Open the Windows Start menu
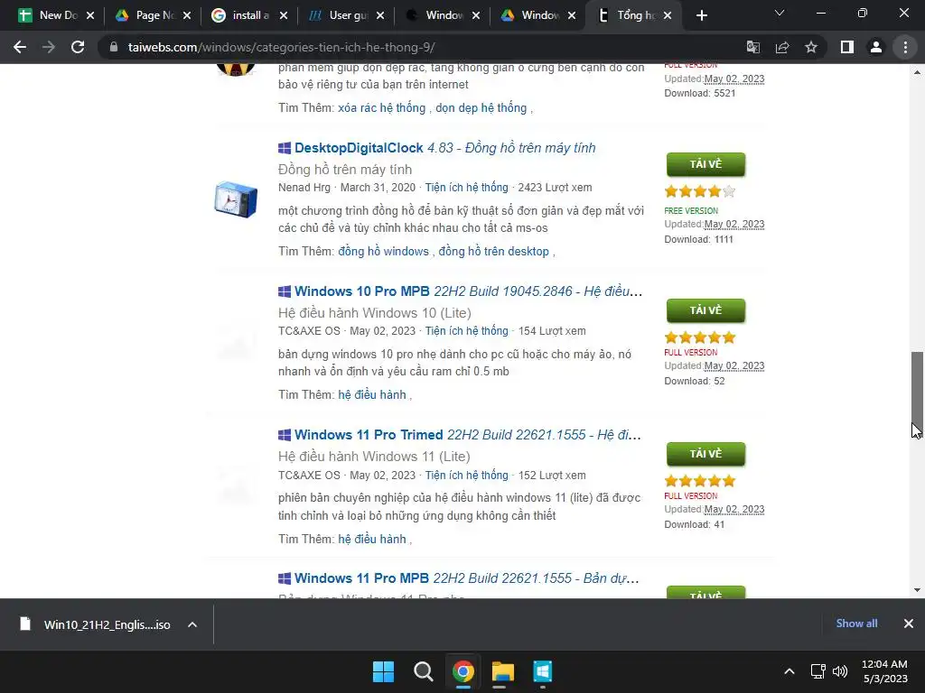Screen dimensions: 925x693 (x=383, y=671)
